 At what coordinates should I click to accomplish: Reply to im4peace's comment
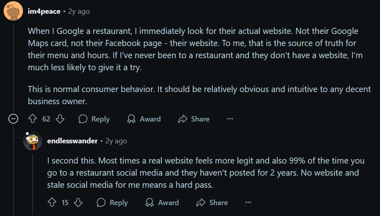tap(94, 119)
